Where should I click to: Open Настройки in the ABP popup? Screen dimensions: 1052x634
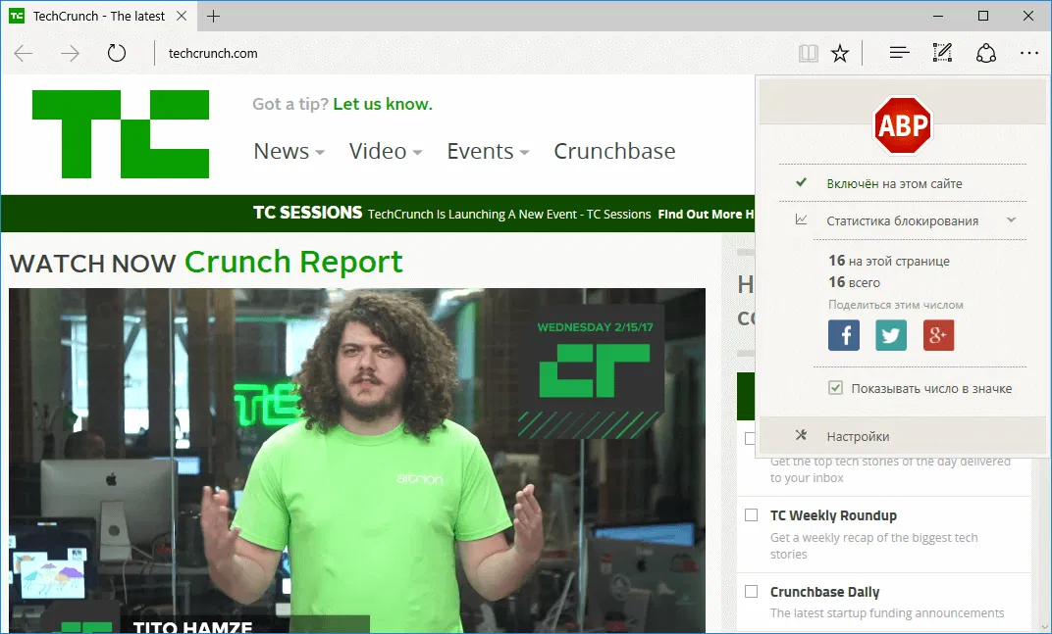[903, 436]
